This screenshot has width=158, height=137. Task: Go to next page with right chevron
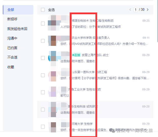[148, 10]
